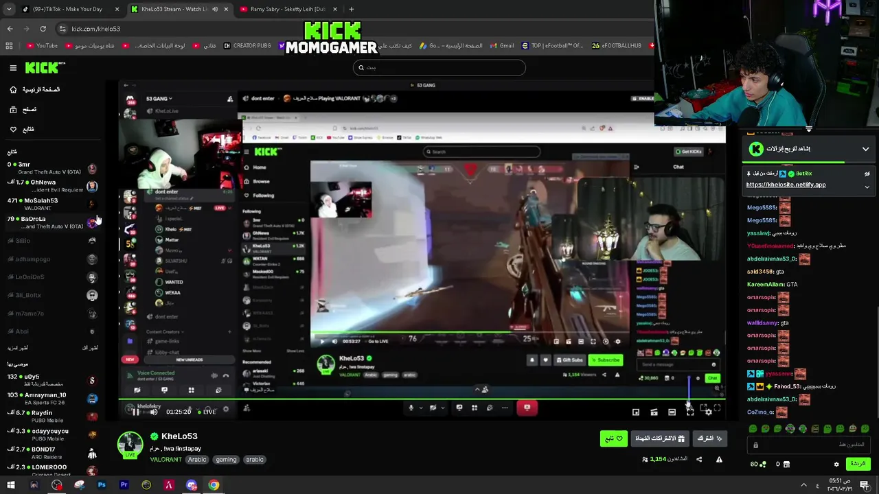
Task: Select the capitalized Arabic tag
Action: [x=197, y=460]
